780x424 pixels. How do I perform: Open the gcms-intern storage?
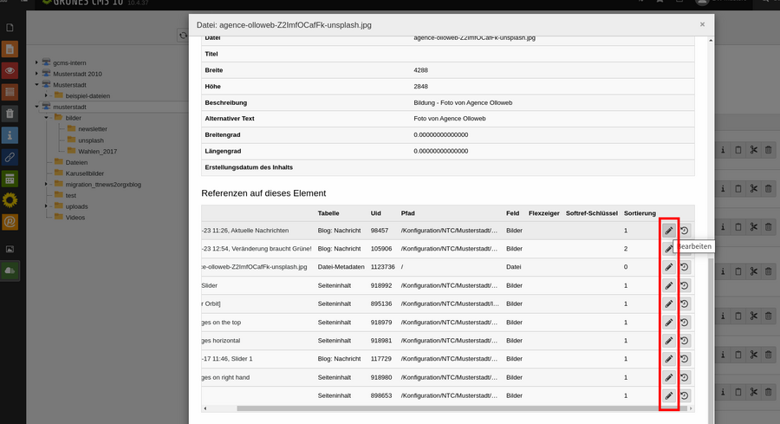69,62
